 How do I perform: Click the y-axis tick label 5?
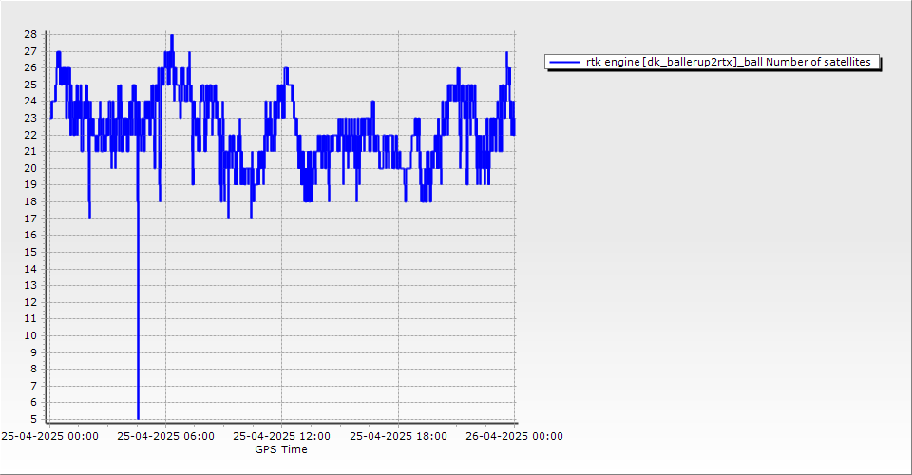coord(33,419)
